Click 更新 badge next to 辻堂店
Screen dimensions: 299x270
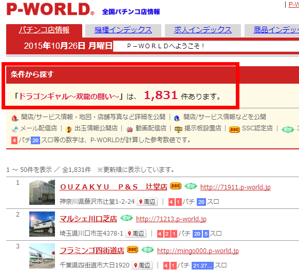click(x=191, y=186)
